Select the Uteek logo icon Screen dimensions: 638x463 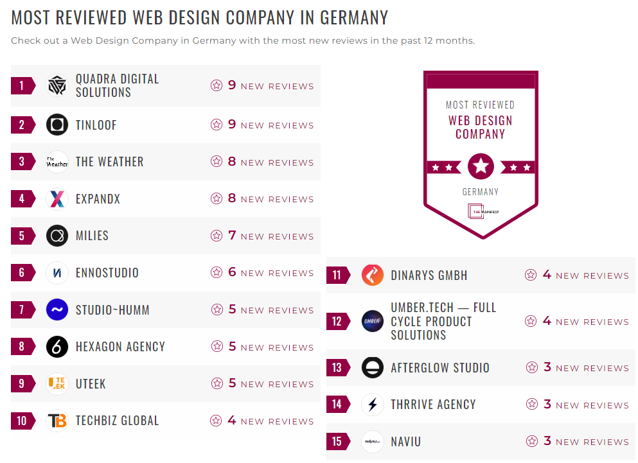[x=57, y=383]
